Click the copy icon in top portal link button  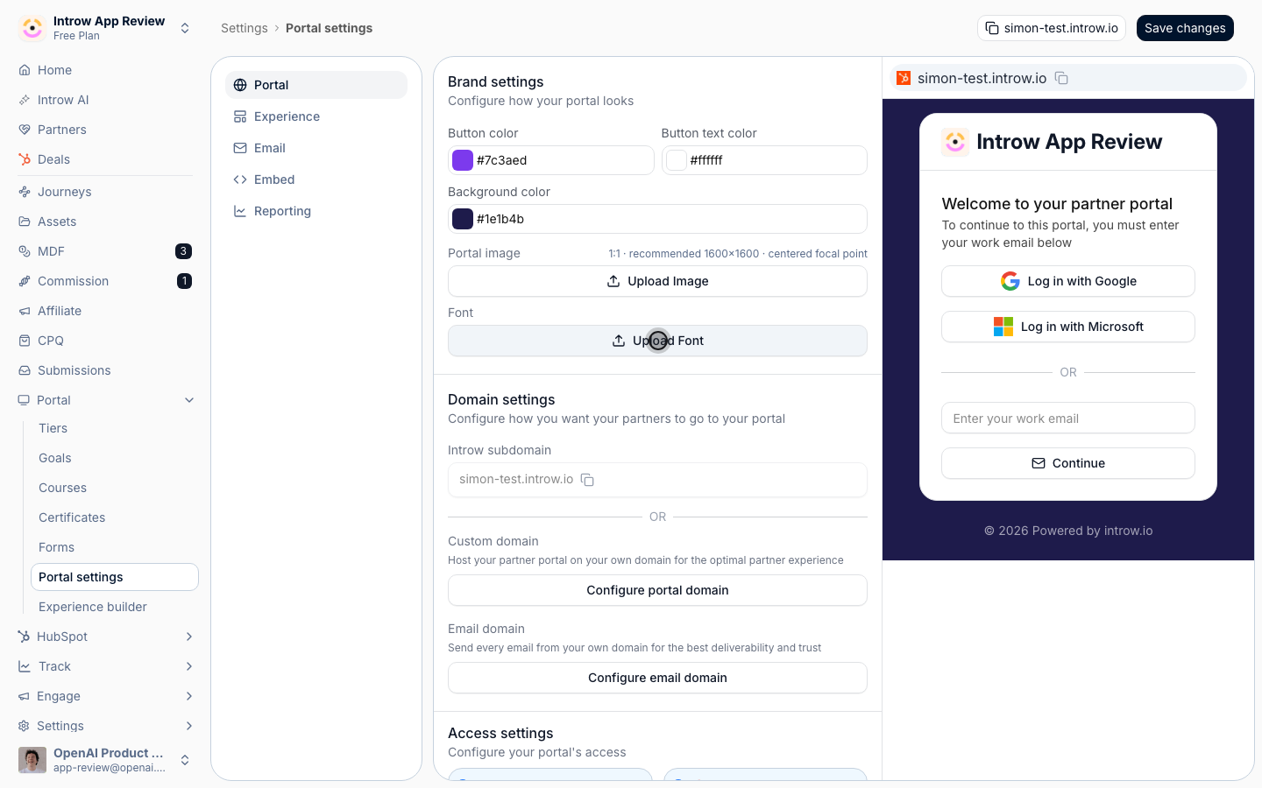coord(992,28)
